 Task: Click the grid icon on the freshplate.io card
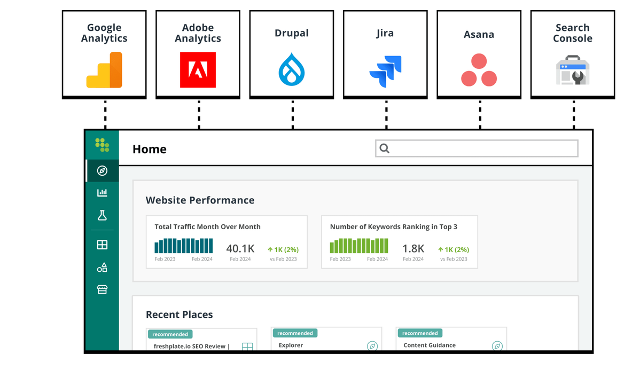coord(247,346)
